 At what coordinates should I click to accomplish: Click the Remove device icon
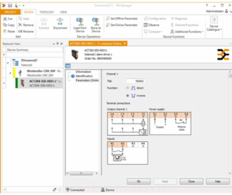[x=20, y=25]
